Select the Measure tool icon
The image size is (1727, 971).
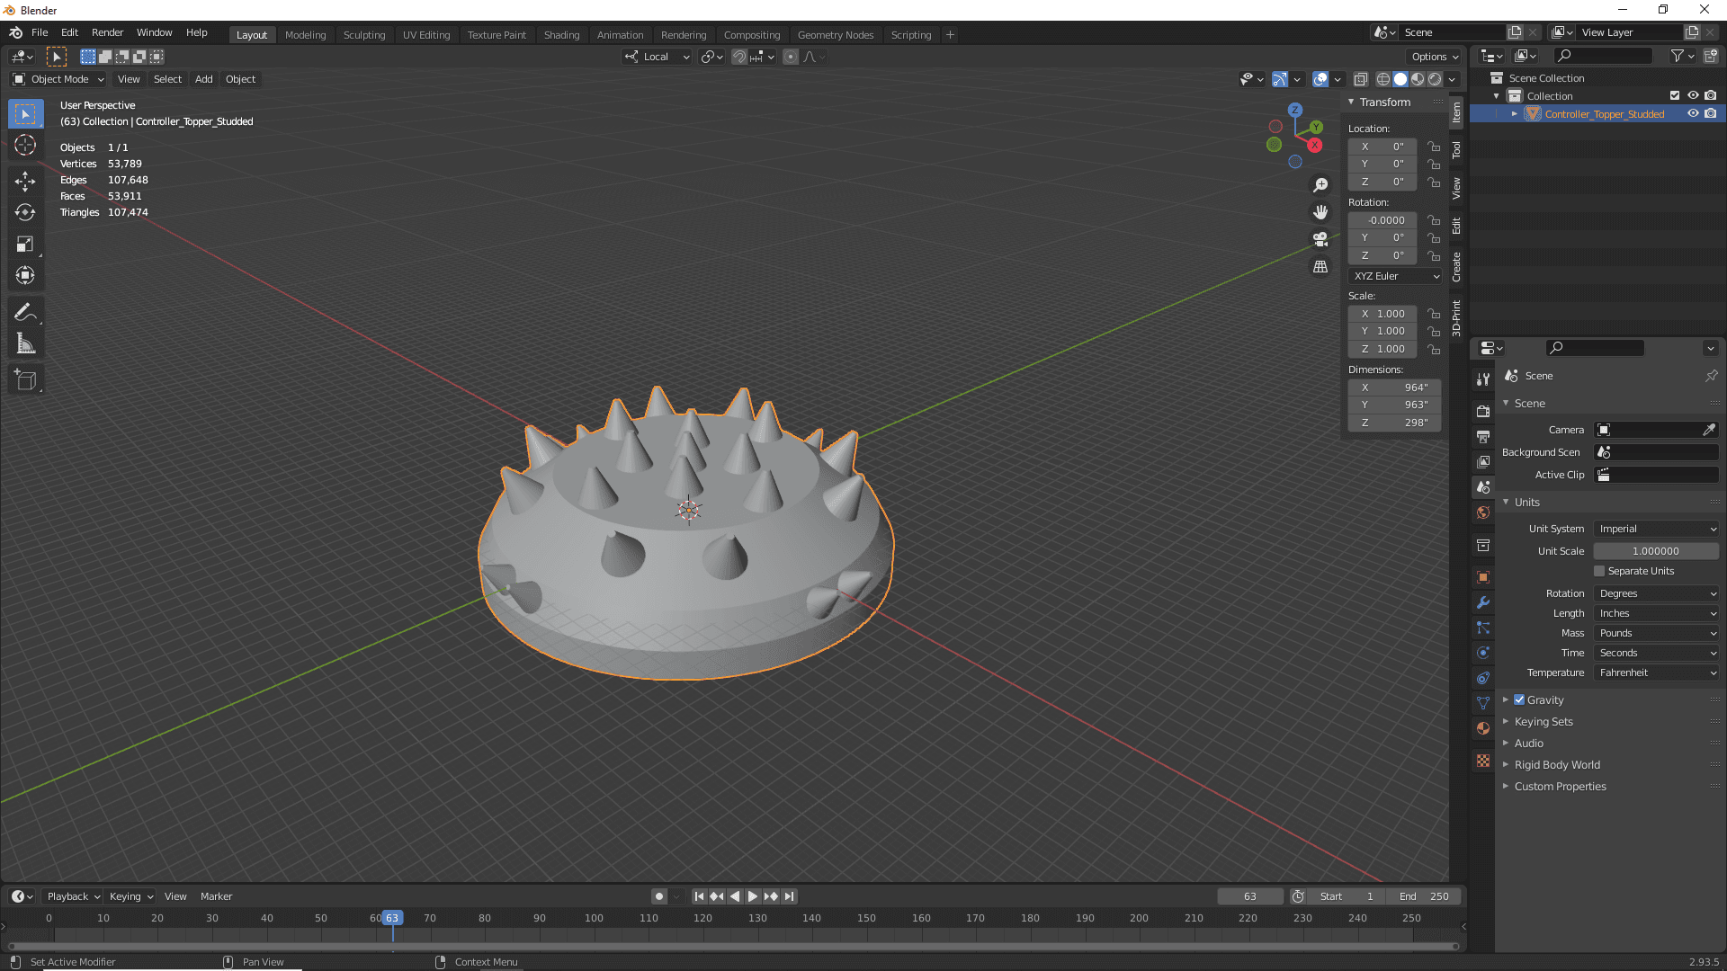tap(26, 343)
